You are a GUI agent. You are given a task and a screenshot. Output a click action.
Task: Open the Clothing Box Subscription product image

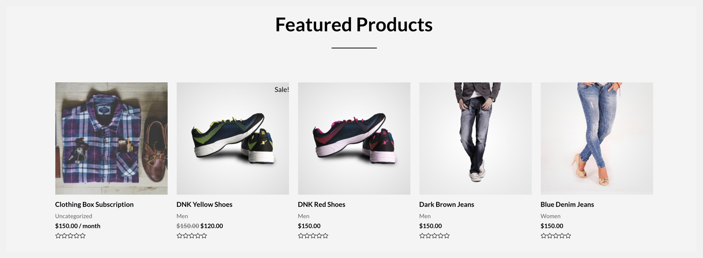pyautogui.click(x=111, y=139)
